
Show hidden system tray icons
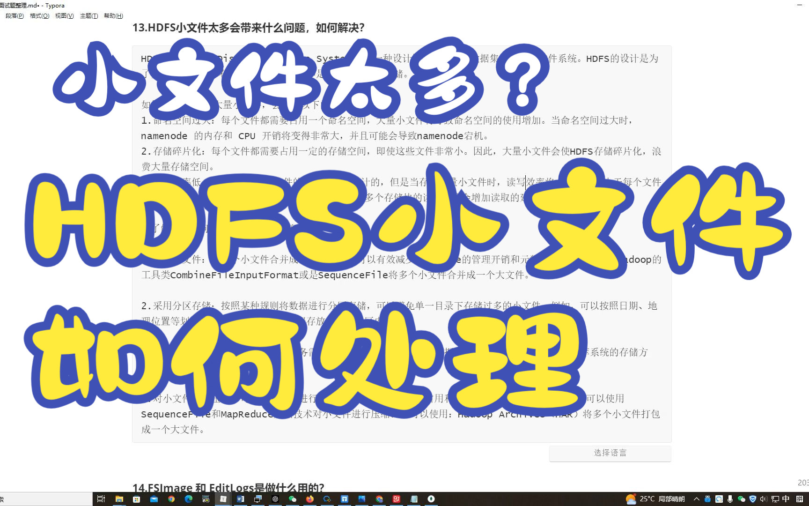point(697,499)
